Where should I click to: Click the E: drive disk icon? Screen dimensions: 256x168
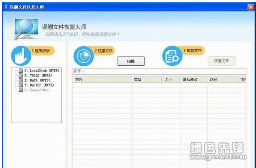(21, 80)
